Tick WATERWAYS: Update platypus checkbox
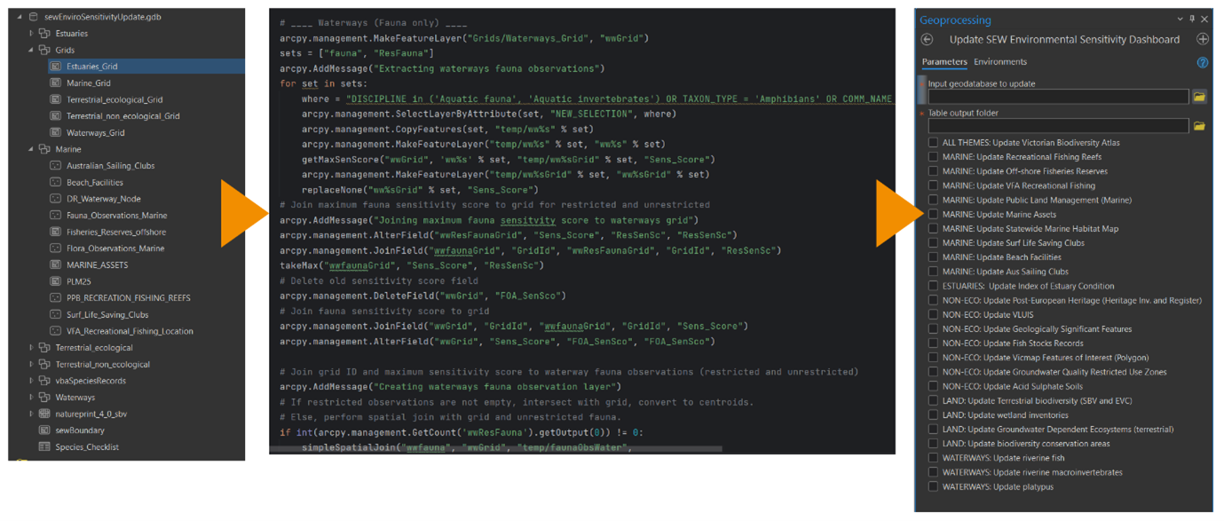This screenshot has height=521, width=1224. click(x=933, y=487)
